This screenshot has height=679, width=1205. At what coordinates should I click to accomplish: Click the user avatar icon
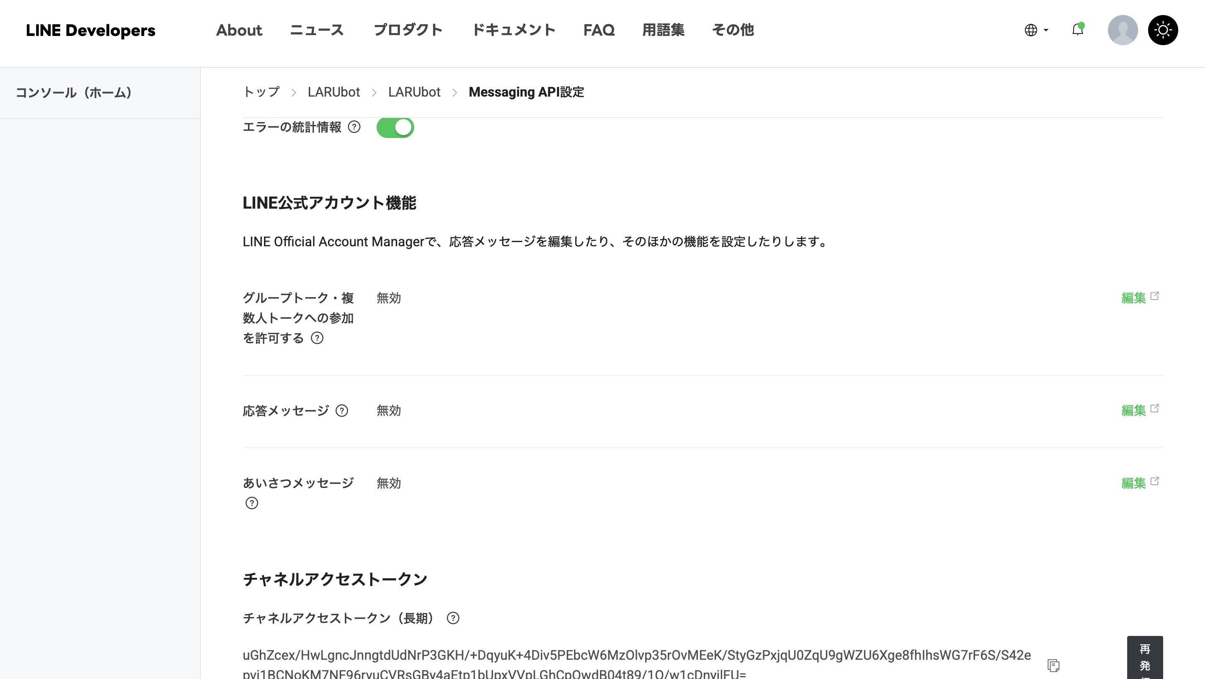coord(1122,30)
